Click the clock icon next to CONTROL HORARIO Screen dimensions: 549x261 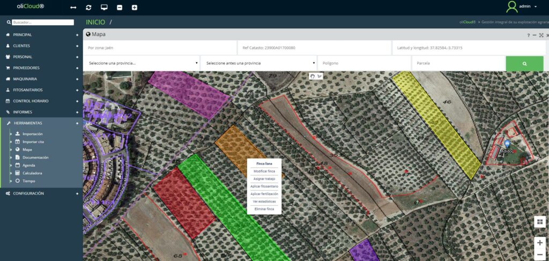[x=8, y=101]
